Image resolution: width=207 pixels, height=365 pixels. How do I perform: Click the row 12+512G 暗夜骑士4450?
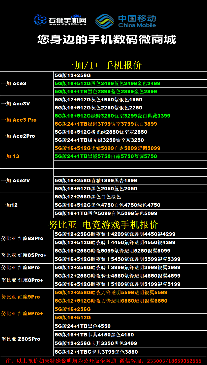click(x=130, y=242)
